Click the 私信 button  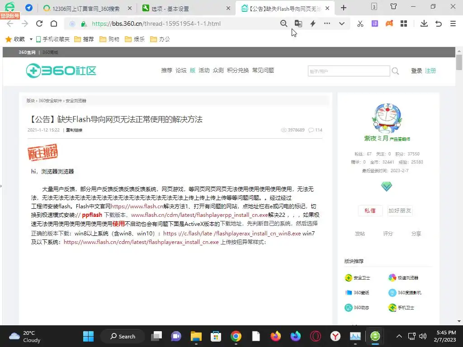[x=370, y=211]
